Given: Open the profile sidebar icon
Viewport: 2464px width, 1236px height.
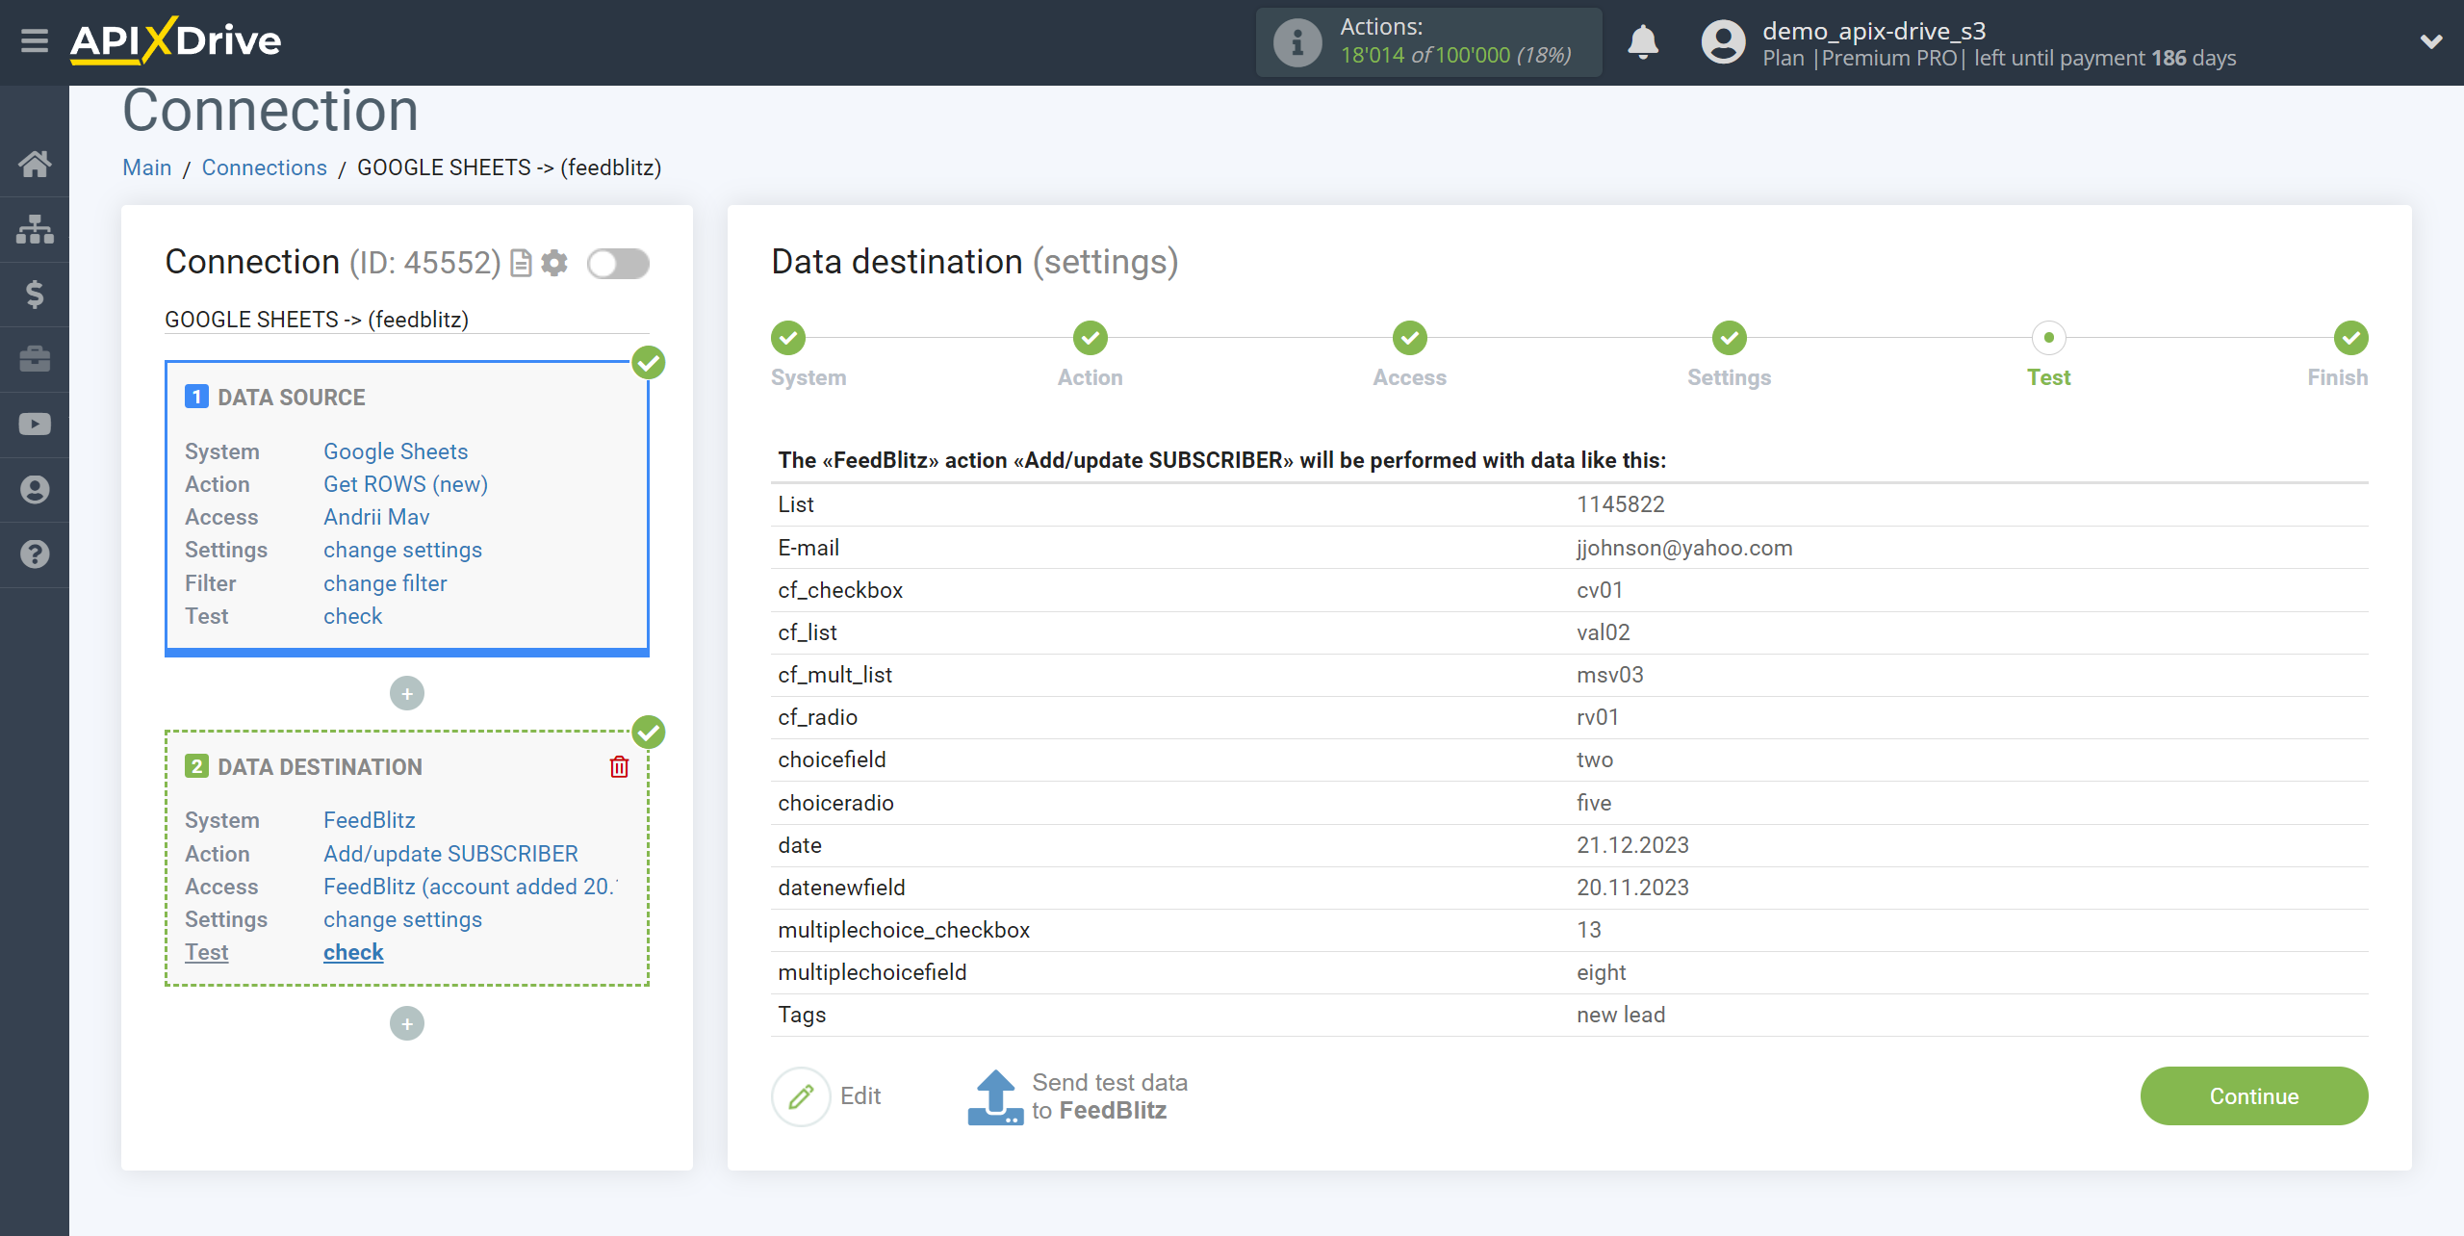Looking at the screenshot, I should coord(35,489).
